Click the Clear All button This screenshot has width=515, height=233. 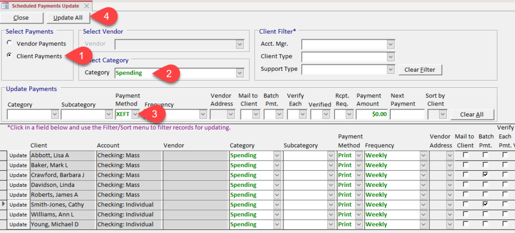coord(472,114)
